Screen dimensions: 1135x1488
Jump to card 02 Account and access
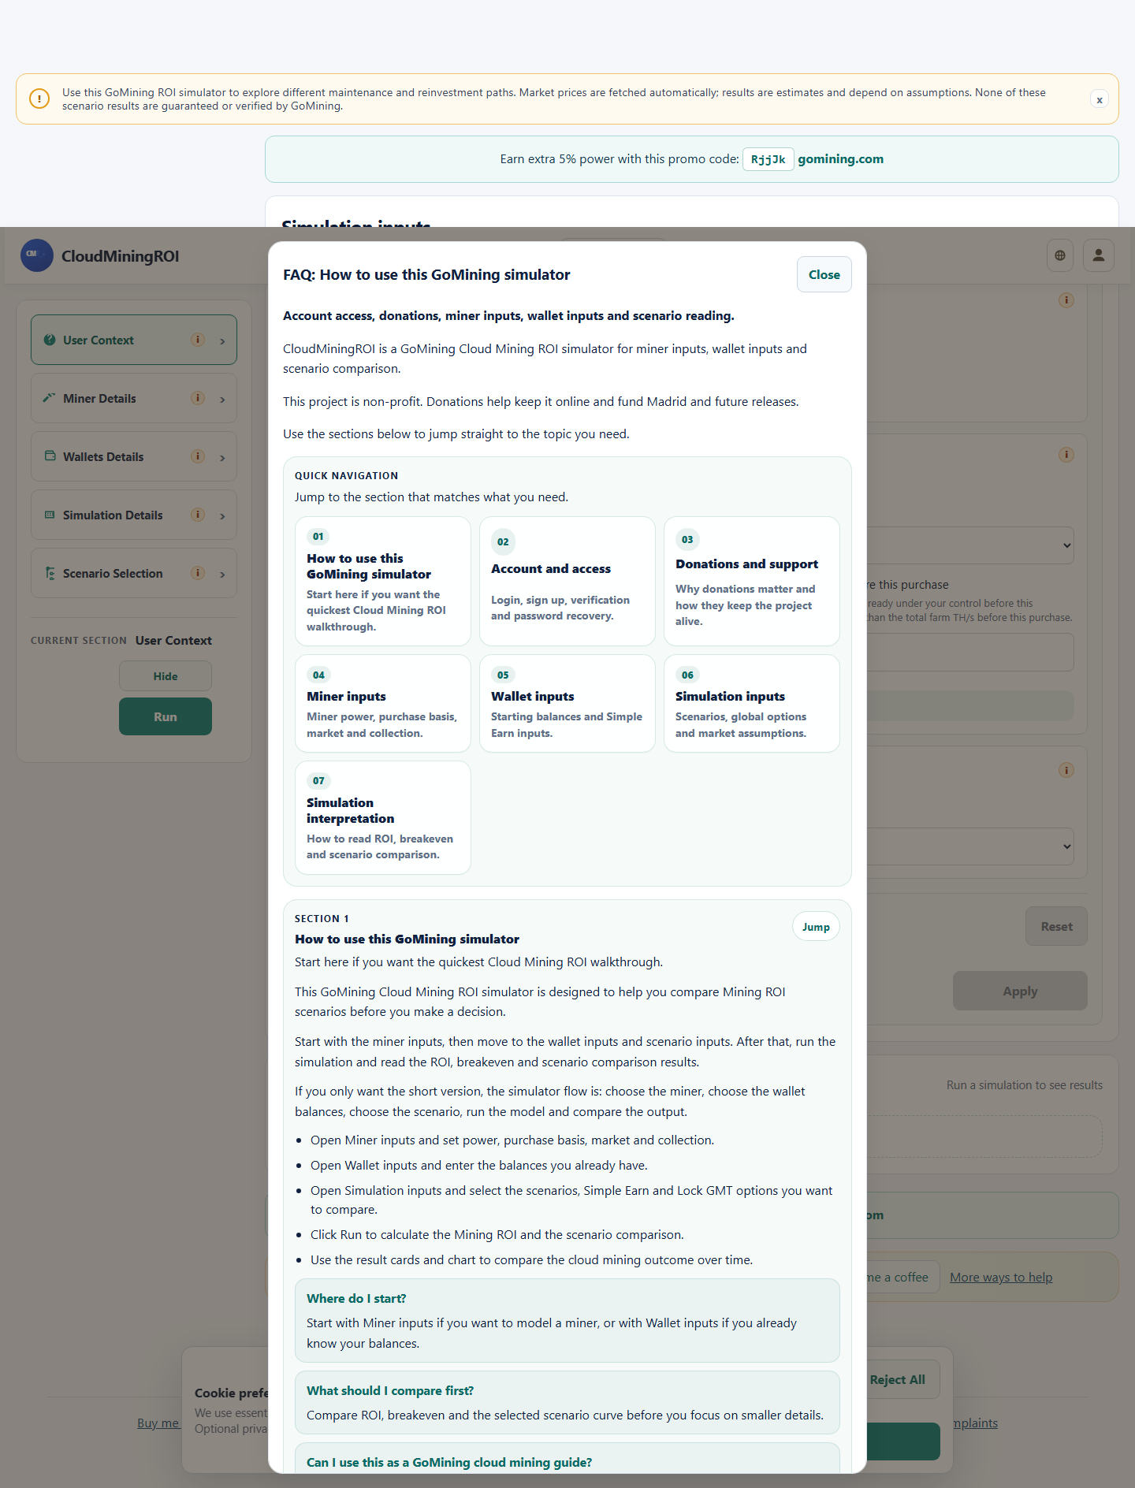(x=567, y=581)
